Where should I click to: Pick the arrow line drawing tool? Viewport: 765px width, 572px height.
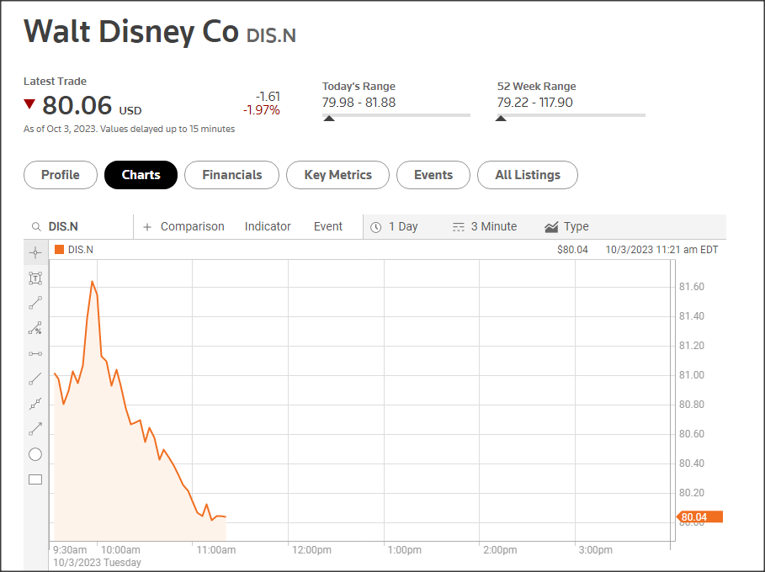click(x=35, y=429)
